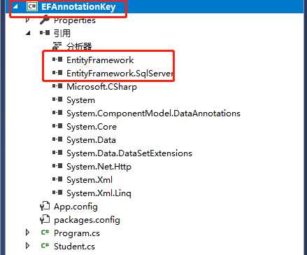Collapse the 引用 references node
This screenshot has width=307, height=255.
(28, 33)
